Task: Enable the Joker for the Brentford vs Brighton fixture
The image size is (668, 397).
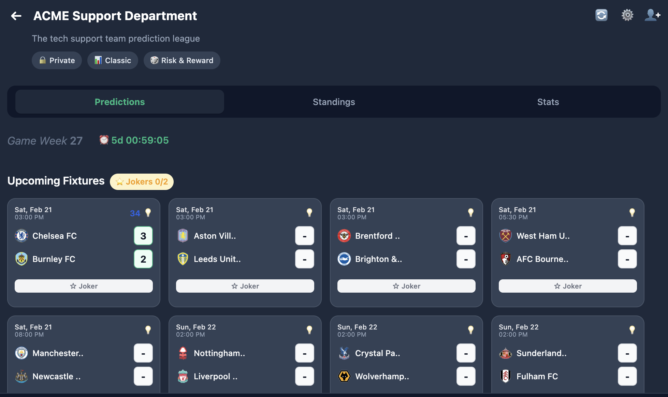Action: pyautogui.click(x=406, y=286)
